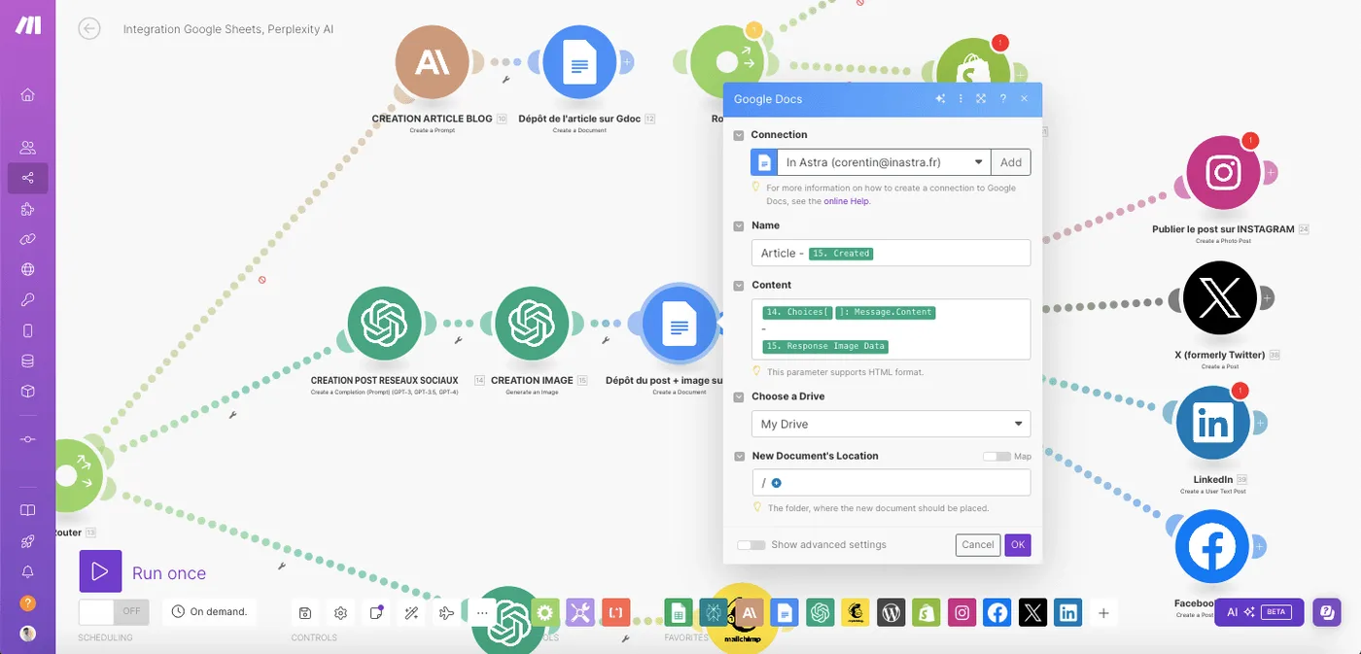
Task: Open the LinkedIn module node
Action: click(1213, 423)
